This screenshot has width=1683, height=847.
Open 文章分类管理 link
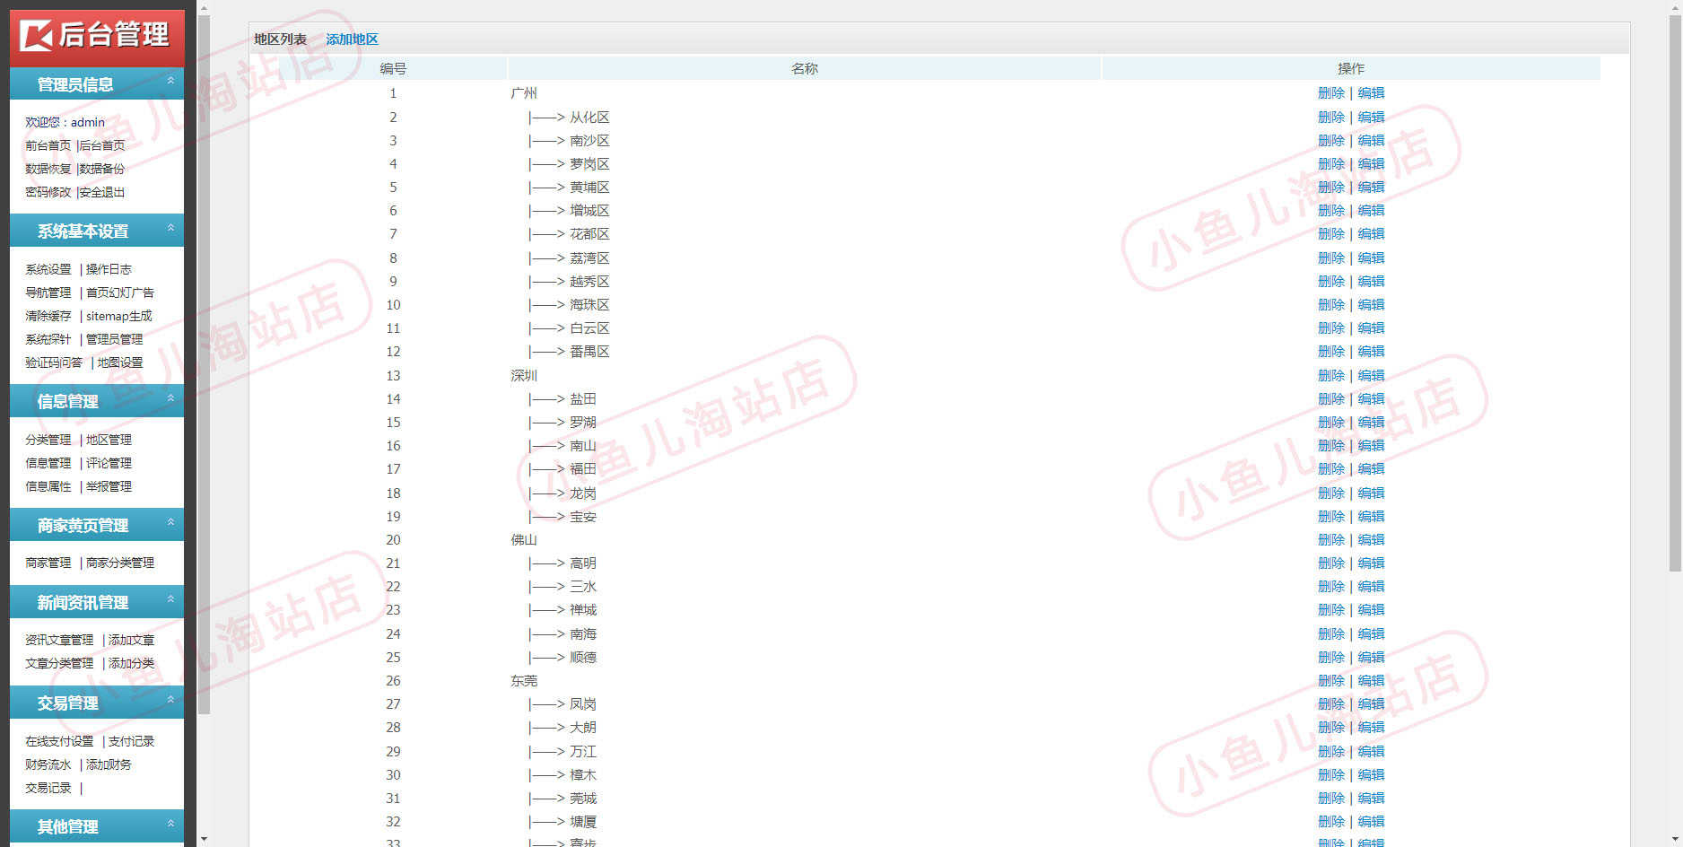click(59, 663)
